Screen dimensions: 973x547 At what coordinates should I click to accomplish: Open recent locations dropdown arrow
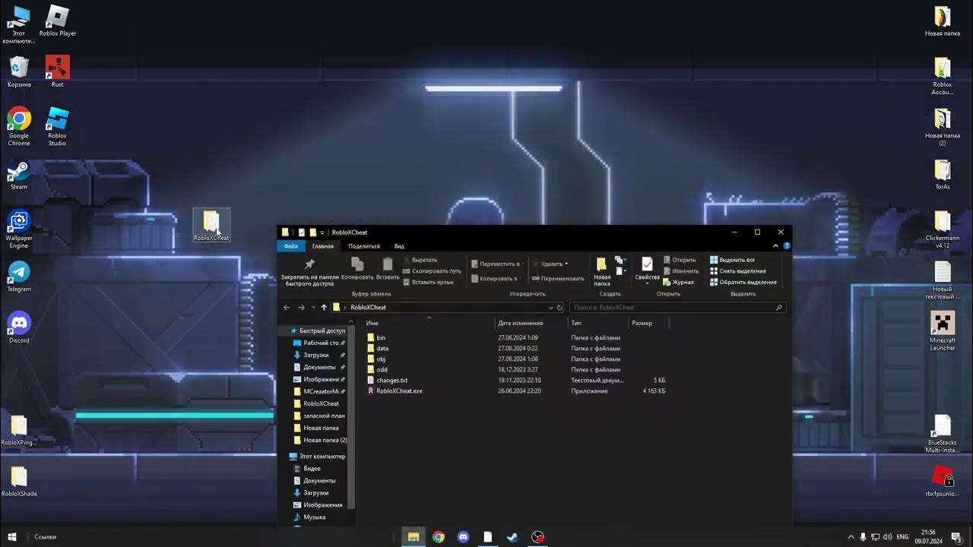tap(313, 308)
